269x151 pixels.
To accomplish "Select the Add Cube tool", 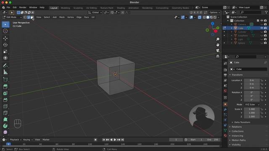I will (5, 79).
